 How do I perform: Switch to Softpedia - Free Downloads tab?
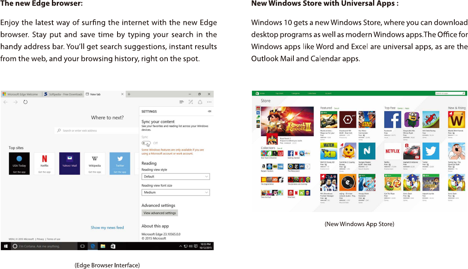point(63,94)
